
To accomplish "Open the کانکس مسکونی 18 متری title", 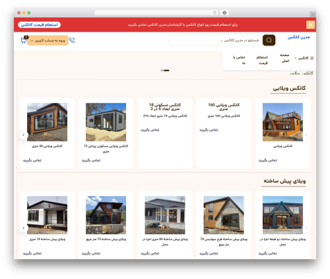I will point(165,107).
